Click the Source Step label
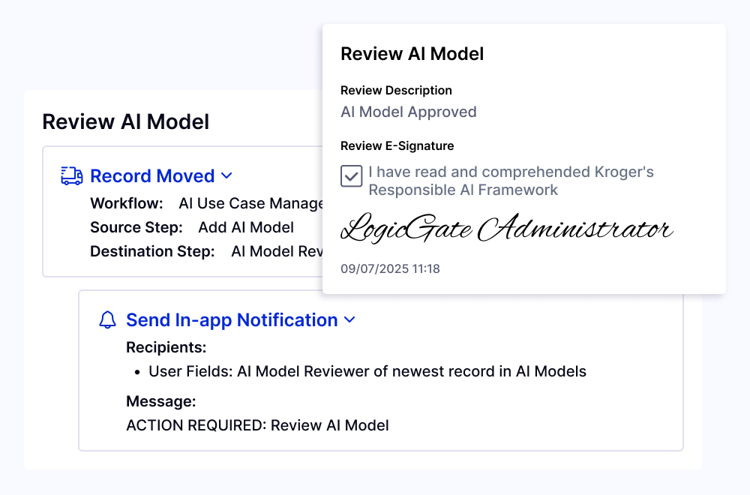This screenshot has height=495, width=750. pos(136,228)
